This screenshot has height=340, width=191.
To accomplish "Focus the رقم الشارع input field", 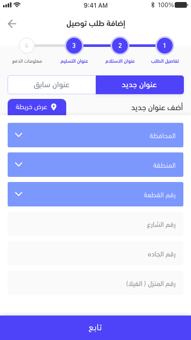I will coord(96,224).
